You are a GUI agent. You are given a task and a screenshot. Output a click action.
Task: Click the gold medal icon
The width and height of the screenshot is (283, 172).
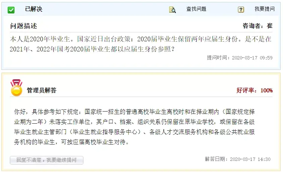coord(16,88)
